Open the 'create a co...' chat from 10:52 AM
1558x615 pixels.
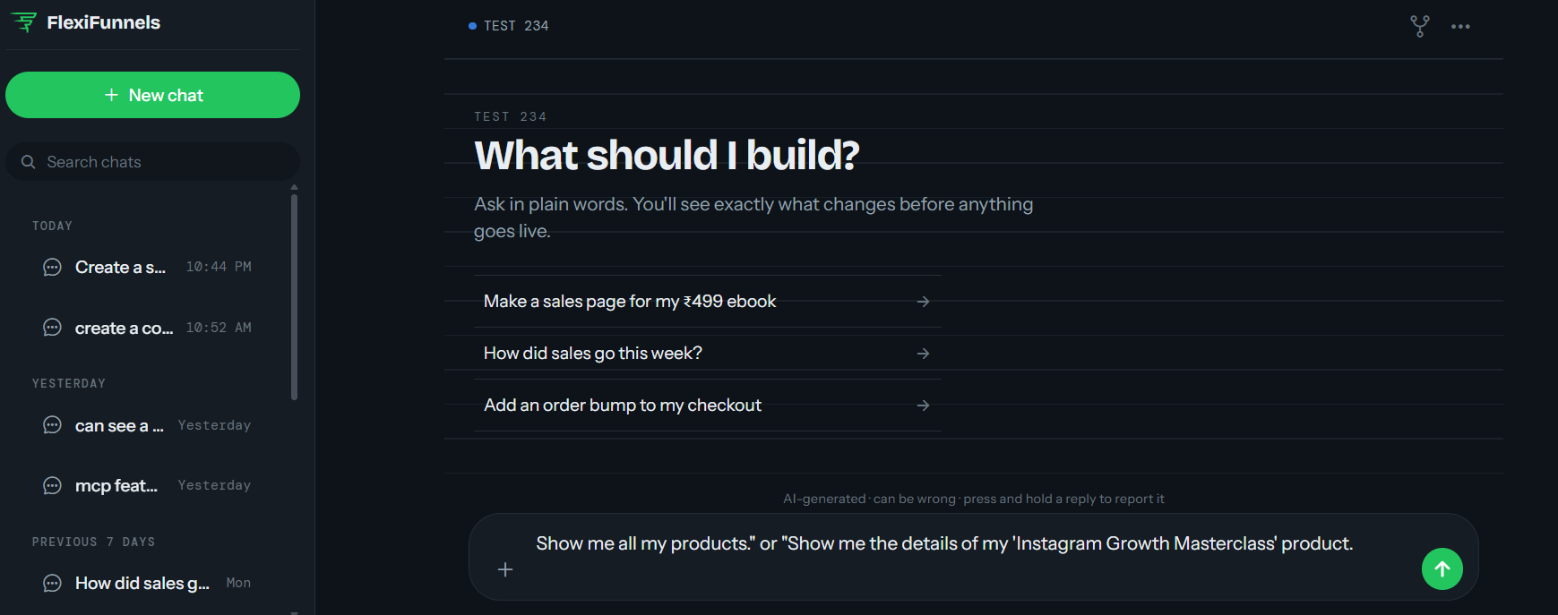tap(148, 328)
